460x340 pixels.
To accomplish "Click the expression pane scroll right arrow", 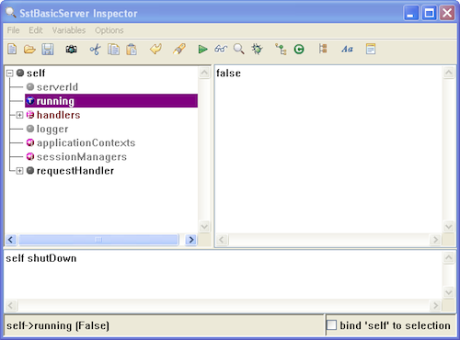I will point(435,305).
